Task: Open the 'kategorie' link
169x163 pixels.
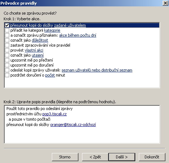Action: 52,31
